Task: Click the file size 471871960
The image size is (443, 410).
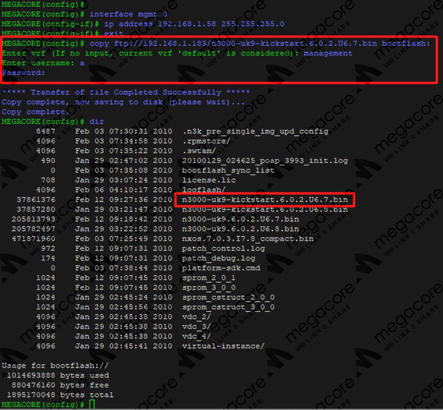Action: point(33,239)
